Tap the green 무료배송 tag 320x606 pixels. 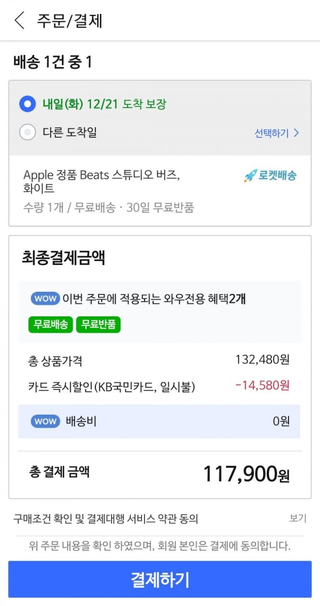[x=51, y=324]
